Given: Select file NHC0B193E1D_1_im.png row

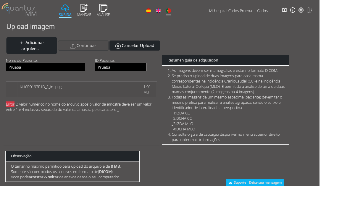Looking at the screenshot, I should (x=81, y=89).
